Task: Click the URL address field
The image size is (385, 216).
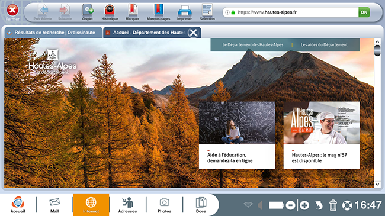Action: pos(297,12)
